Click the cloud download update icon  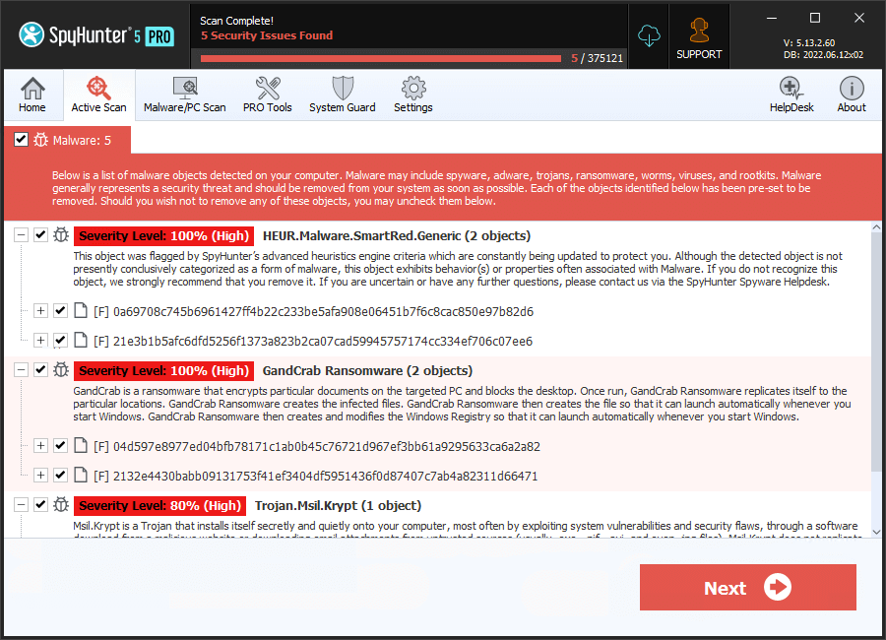click(x=650, y=36)
